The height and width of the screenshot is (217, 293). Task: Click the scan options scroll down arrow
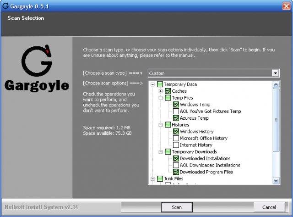(x=276, y=181)
